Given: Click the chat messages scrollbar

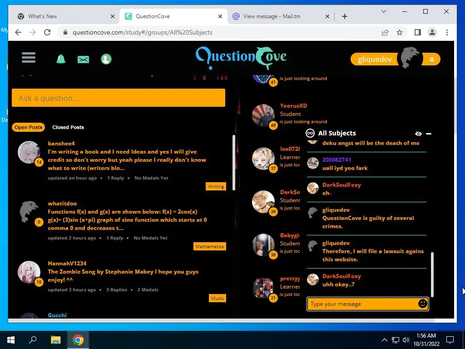Looking at the screenshot, I should [x=432, y=274].
